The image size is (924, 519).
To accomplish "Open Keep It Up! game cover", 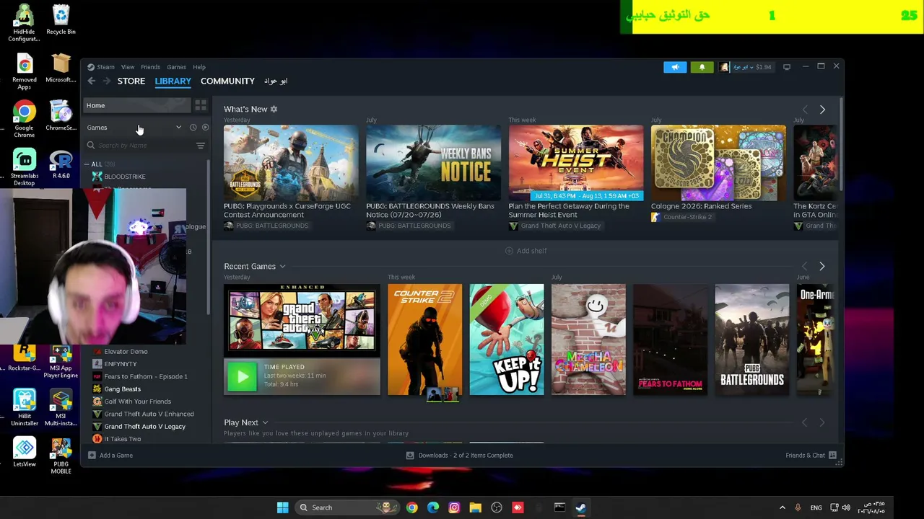I will (507, 340).
